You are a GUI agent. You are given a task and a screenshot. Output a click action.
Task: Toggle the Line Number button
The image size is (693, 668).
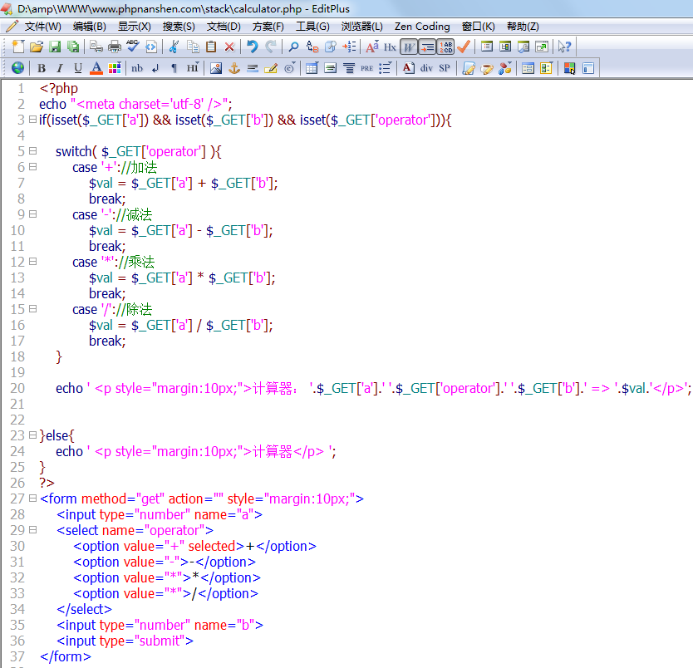tap(445, 47)
